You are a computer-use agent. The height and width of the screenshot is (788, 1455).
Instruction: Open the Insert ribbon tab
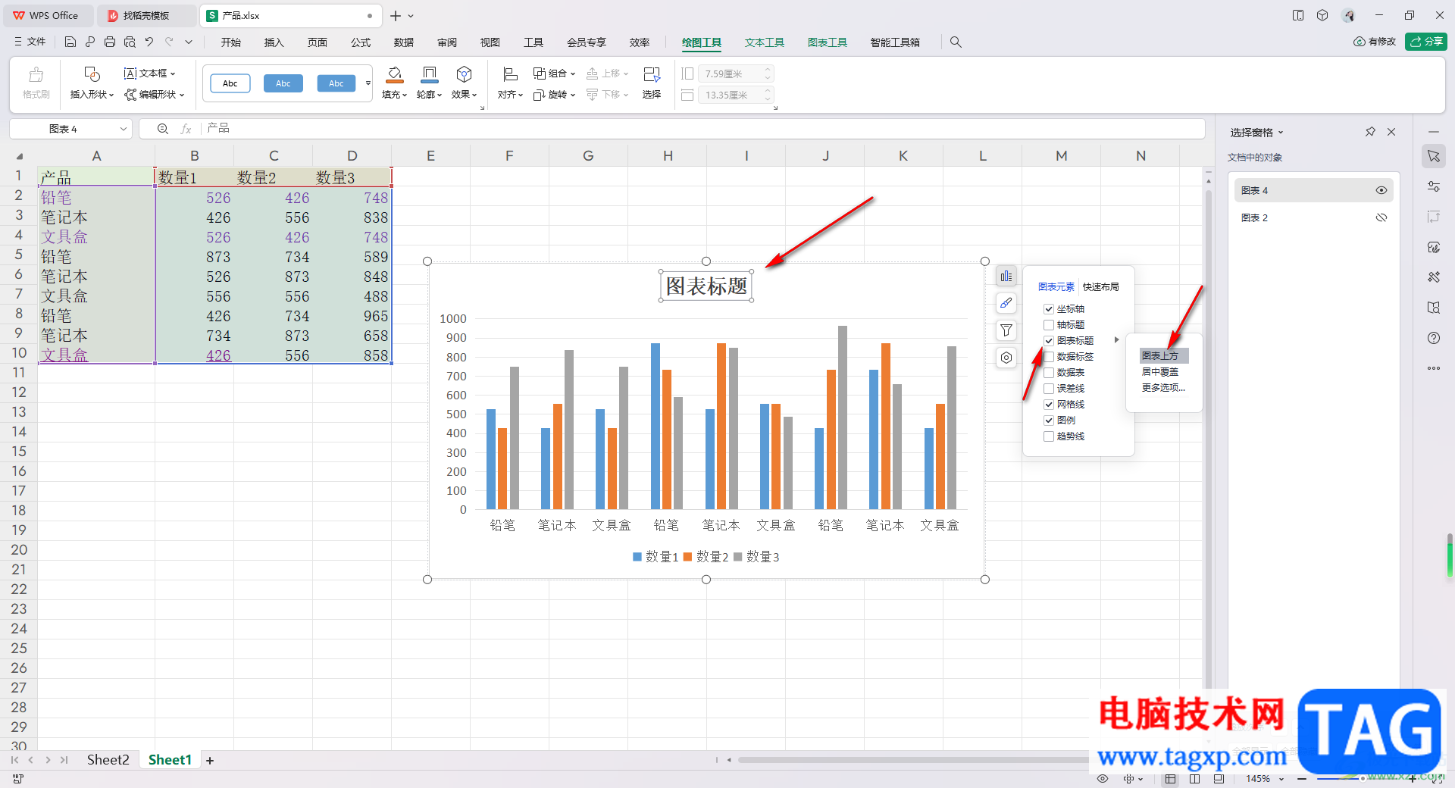tap(274, 42)
